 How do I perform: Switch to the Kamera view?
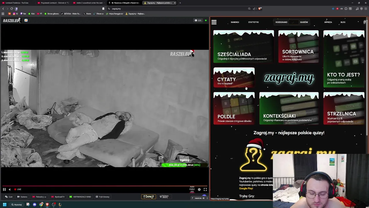pos(22,197)
